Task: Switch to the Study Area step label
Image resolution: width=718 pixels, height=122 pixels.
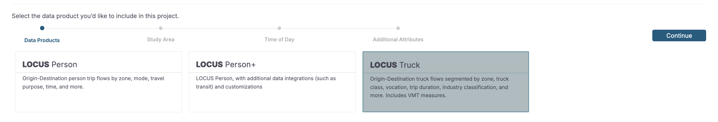Action: click(161, 40)
